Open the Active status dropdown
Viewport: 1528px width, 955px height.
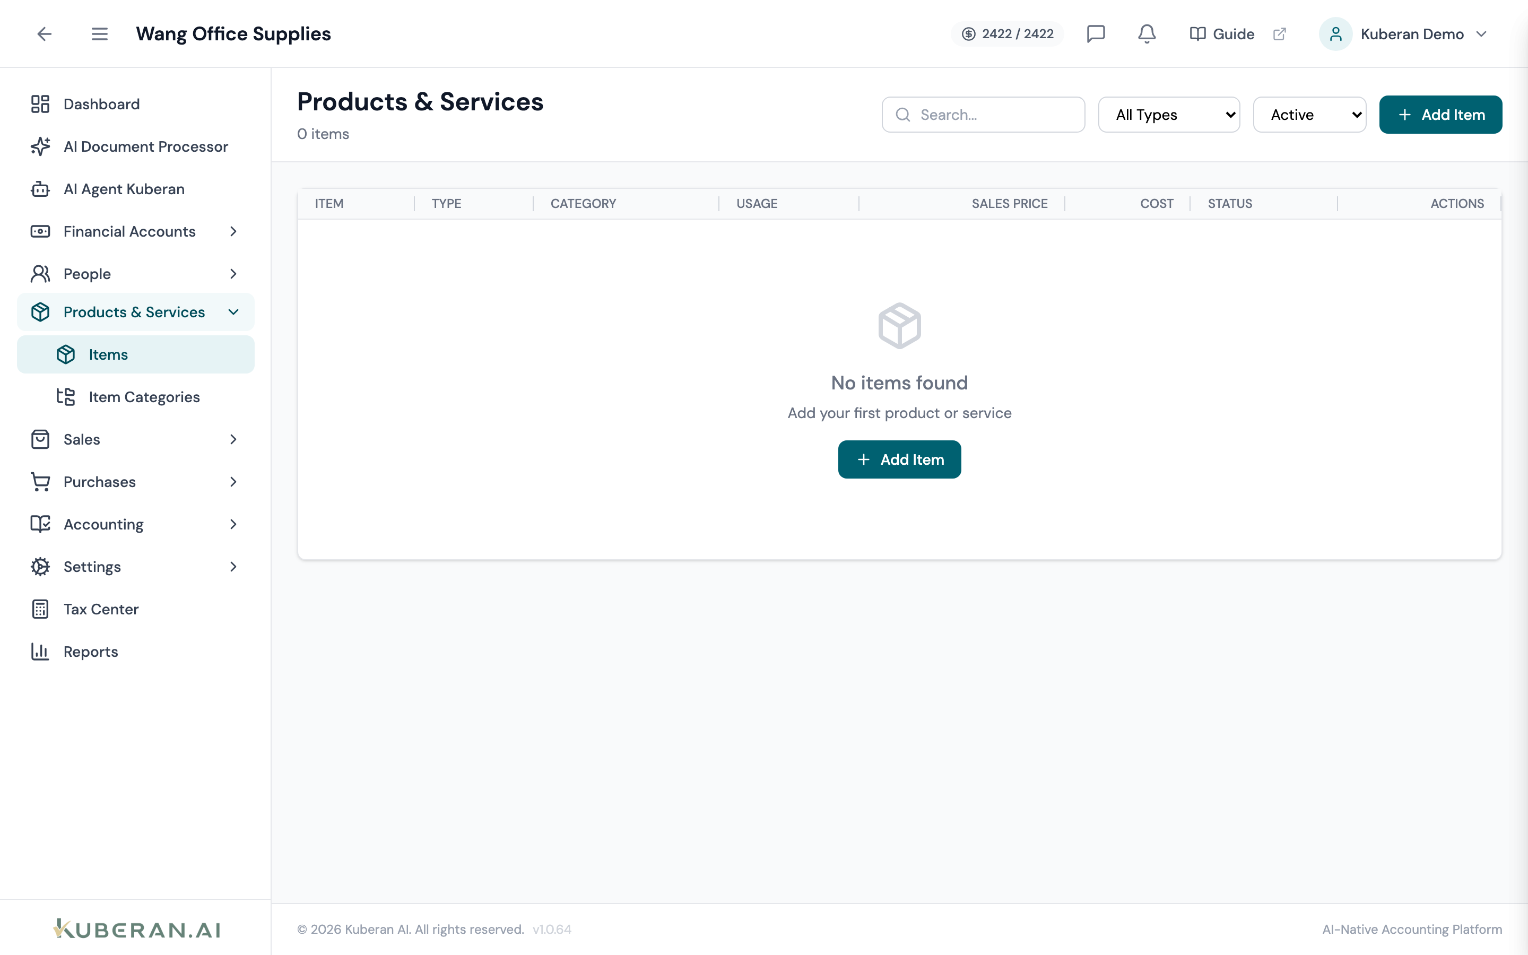1309,114
